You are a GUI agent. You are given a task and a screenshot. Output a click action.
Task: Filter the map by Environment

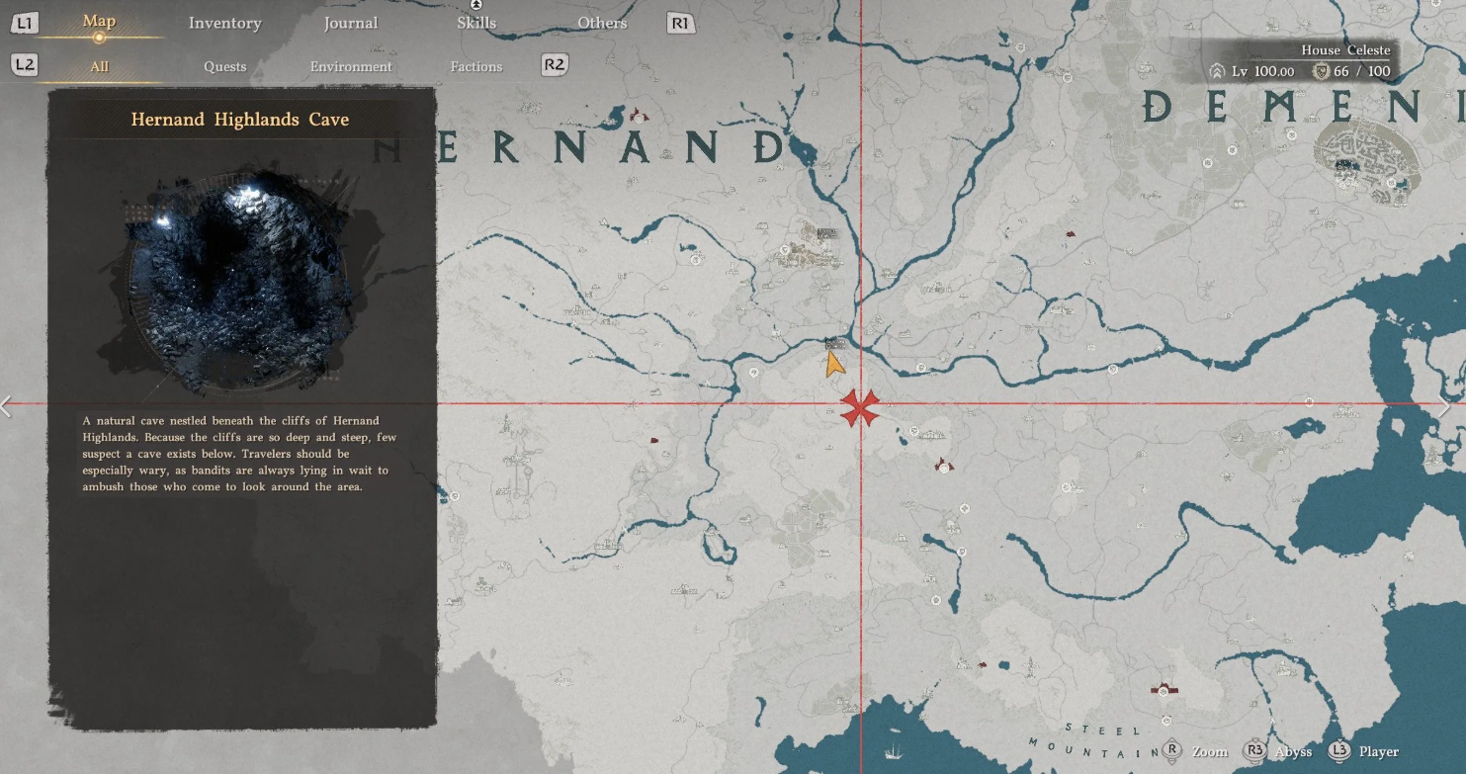click(x=351, y=66)
